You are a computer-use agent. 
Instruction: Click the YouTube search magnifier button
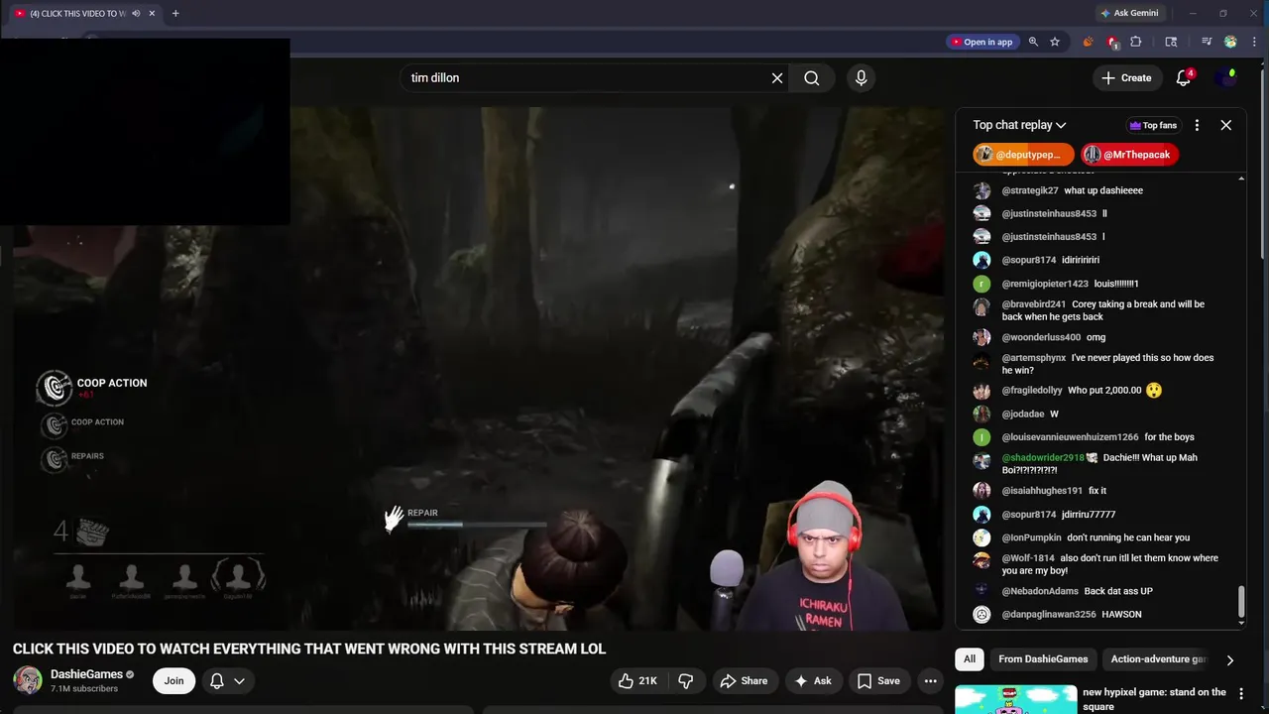pyautogui.click(x=812, y=77)
